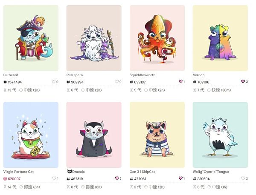Open the Dracula vampire cat image
256x195 pixels.
click(x=94, y=135)
